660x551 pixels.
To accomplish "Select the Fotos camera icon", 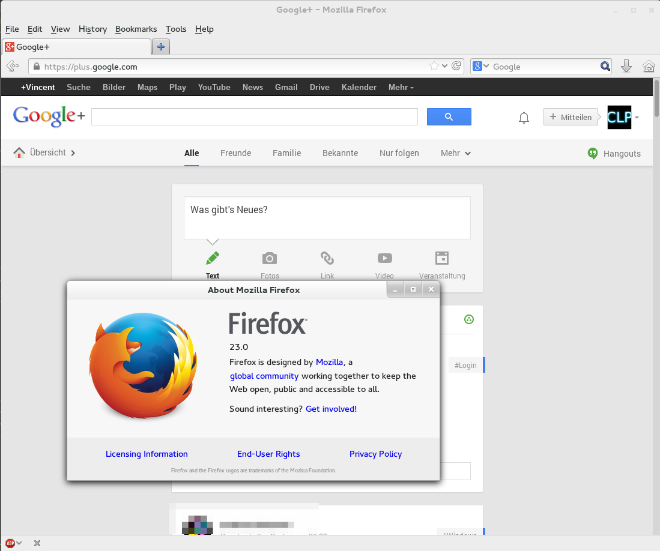I will click(270, 259).
